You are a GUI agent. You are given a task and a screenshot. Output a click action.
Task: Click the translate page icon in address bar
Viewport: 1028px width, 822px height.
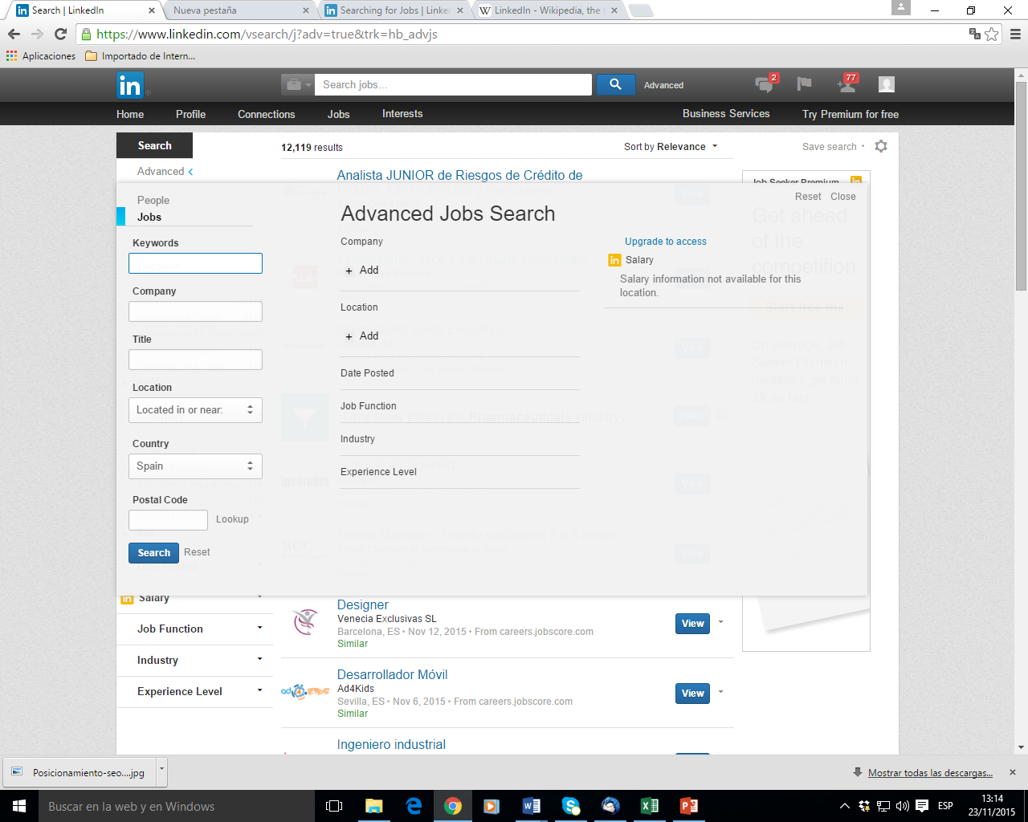pos(975,34)
